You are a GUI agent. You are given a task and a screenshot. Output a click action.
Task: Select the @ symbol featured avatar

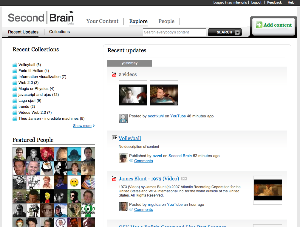[61, 223]
